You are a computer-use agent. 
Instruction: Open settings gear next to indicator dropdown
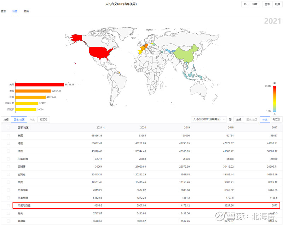230,119
